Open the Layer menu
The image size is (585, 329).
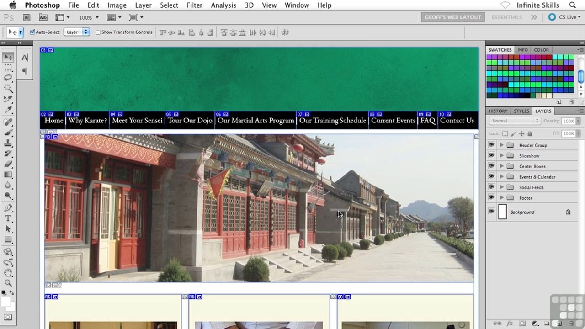pos(144,5)
